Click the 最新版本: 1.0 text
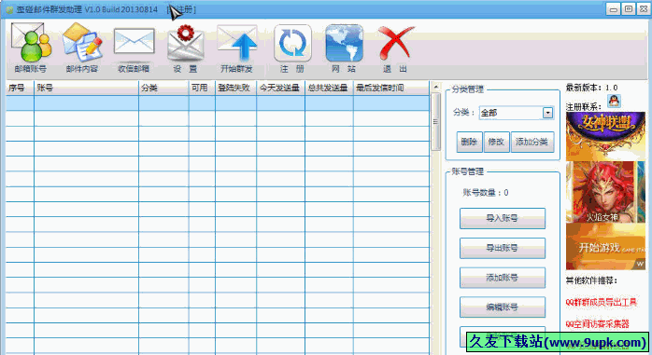 click(591, 88)
